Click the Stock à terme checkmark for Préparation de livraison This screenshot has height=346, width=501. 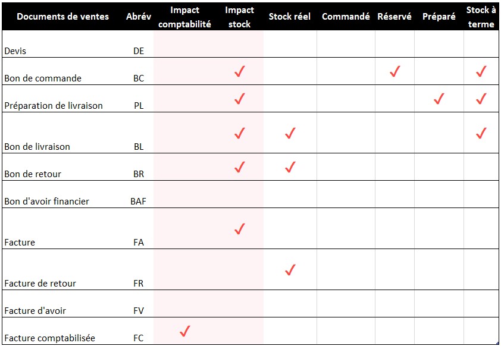(481, 99)
